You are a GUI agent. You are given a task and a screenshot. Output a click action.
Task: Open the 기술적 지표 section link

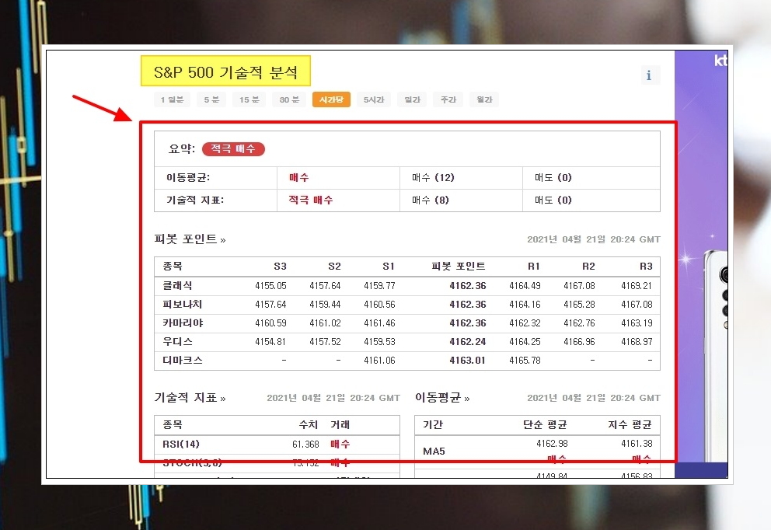coord(190,398)
